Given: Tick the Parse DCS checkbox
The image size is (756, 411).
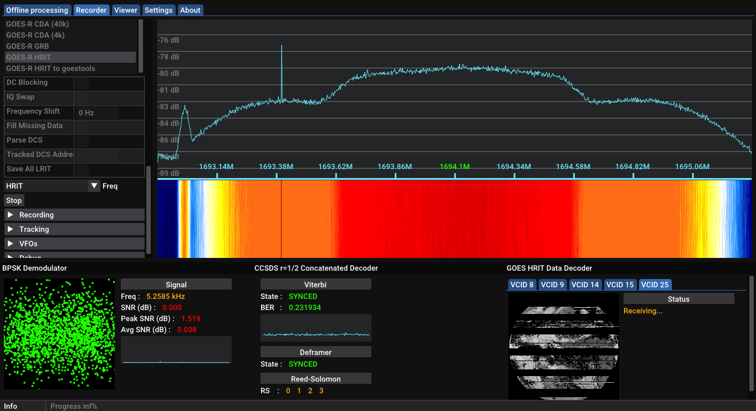Looking at the screenshot, I should point(81,141).
